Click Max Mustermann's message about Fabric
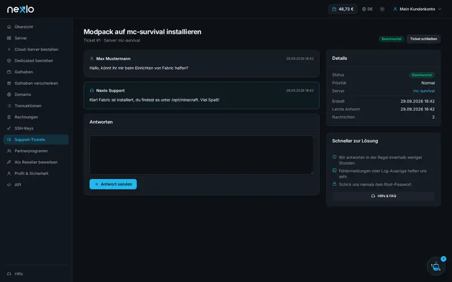 tap(138, 68)
